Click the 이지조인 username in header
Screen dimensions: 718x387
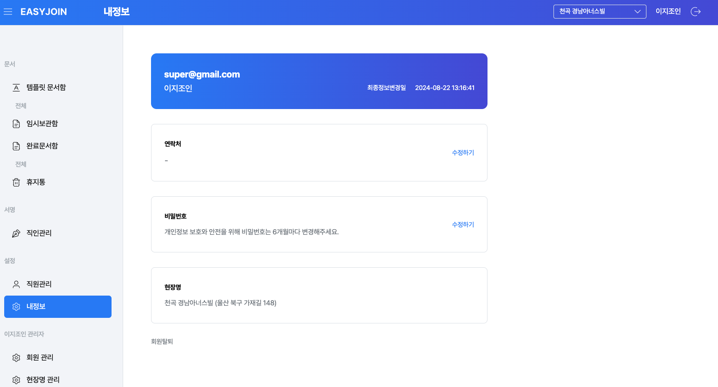coord(668,12)
